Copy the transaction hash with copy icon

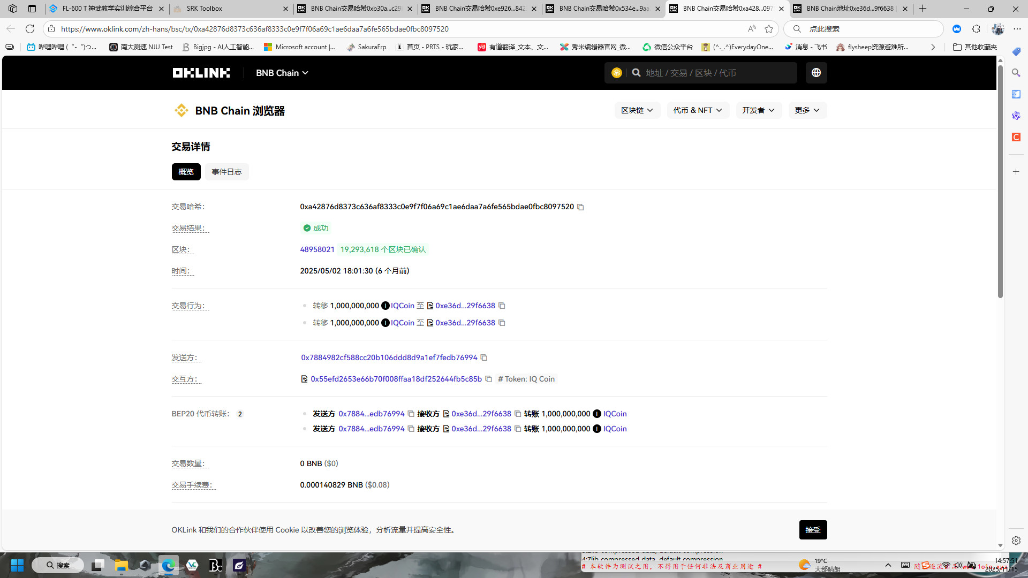[x=580, y=207]
